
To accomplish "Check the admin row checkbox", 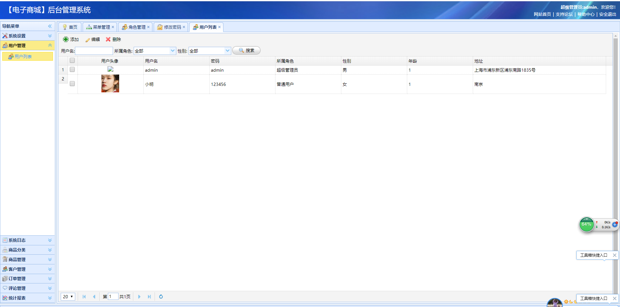I will pos(72,69).
